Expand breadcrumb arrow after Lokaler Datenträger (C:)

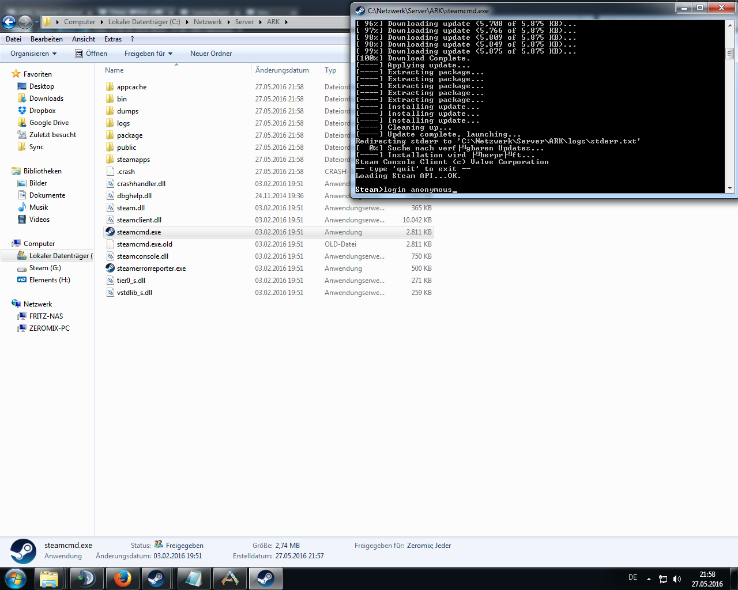(187, 22)
